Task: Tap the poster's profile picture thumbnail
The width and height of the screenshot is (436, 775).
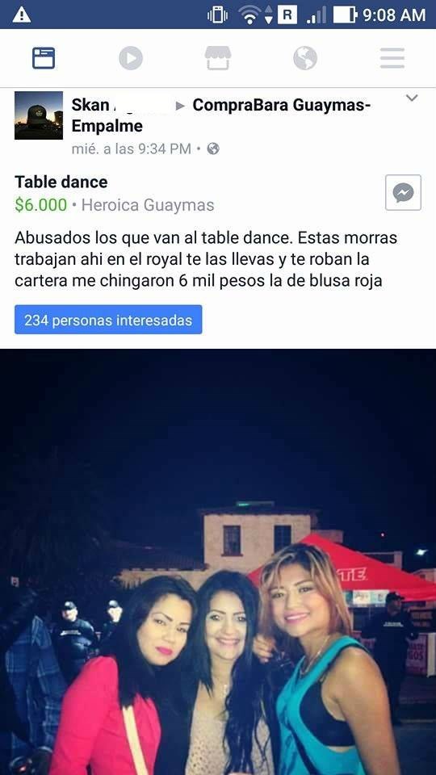Action: pyautogui.click(x=39, y=115)
